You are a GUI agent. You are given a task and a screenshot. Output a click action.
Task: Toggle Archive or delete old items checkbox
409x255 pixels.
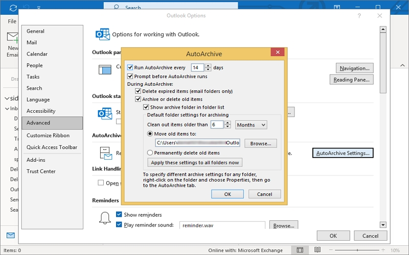(x=138, y=99)
